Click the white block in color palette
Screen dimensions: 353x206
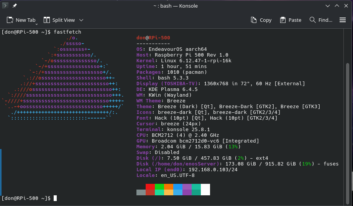205,189
